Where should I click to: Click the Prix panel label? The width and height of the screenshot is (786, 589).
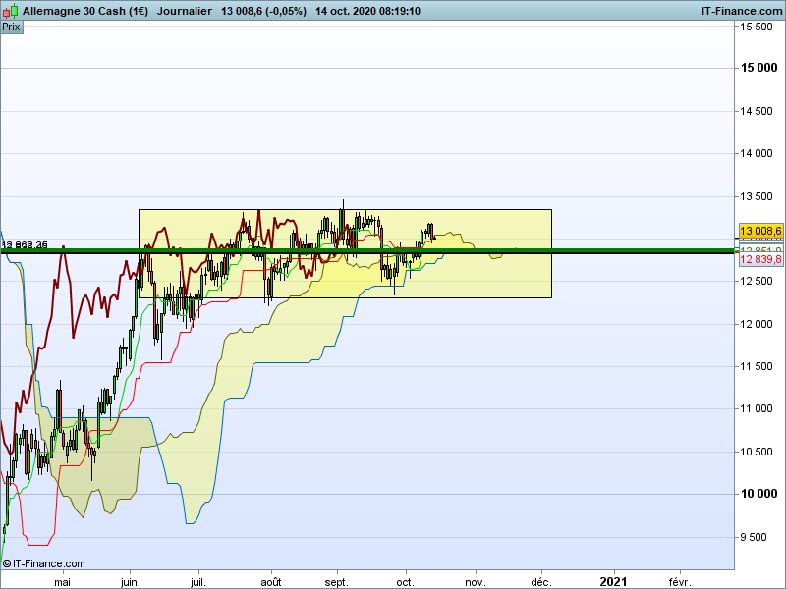point(12,27)
